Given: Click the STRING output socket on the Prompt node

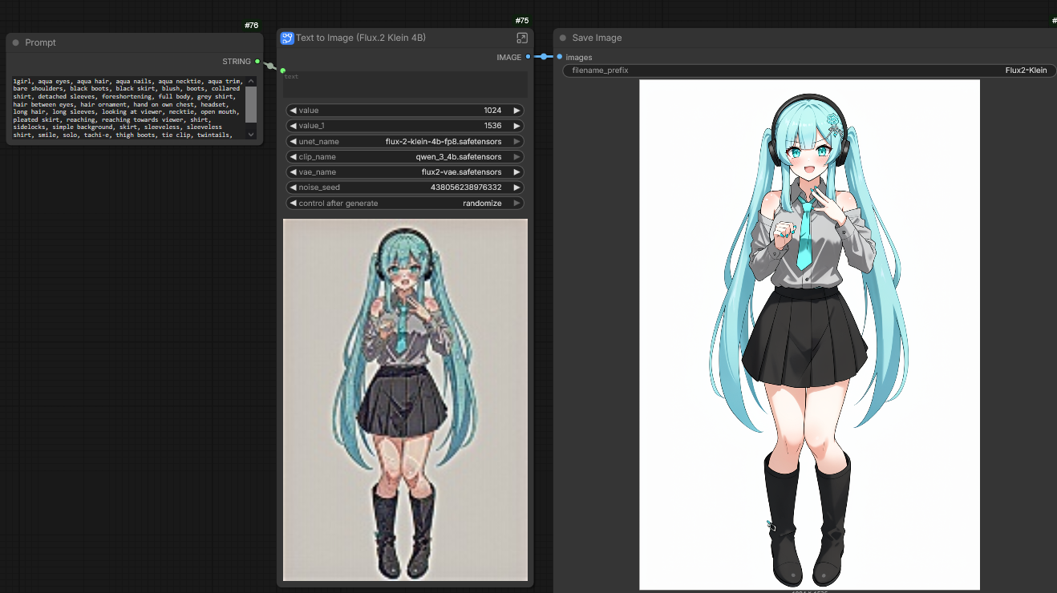Looking at the screenshot, I should tap(257, 62).
